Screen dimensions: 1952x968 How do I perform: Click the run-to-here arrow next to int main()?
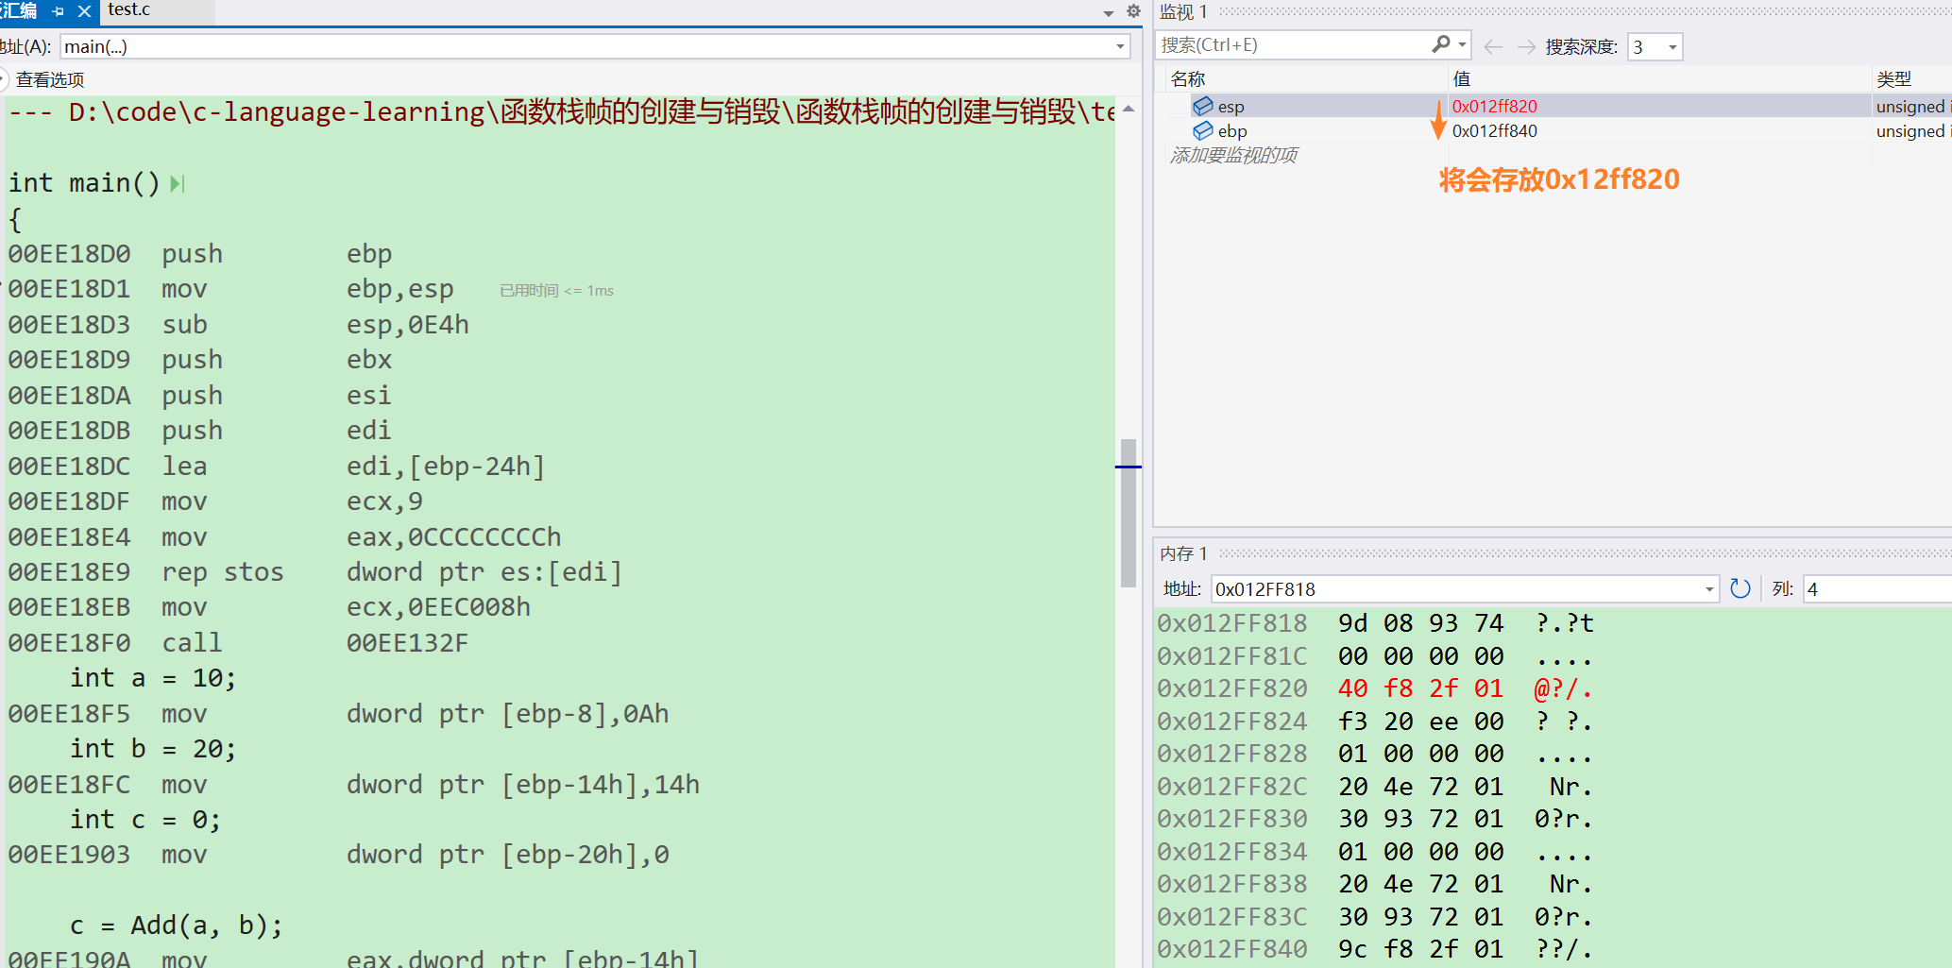coord(178,183)
